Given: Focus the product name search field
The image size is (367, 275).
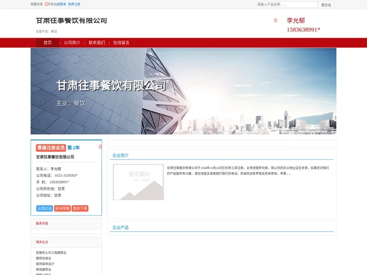Looking at the screenshot, I should [286, 5].
